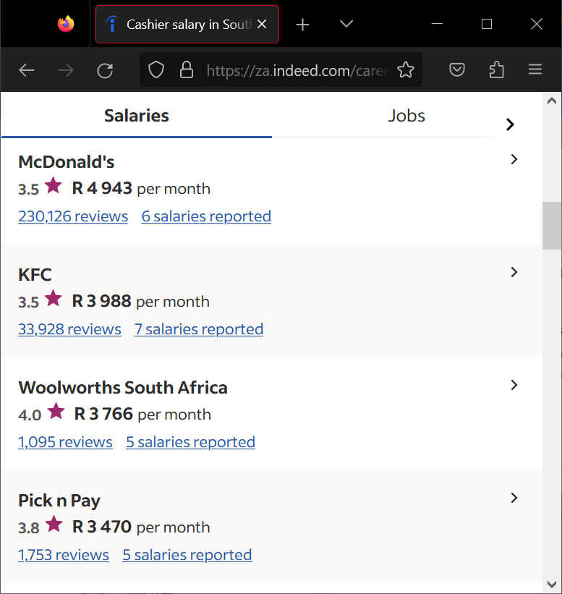Click the Woolworths South Africa heading
562x594 pixels.
coord(123,388)
